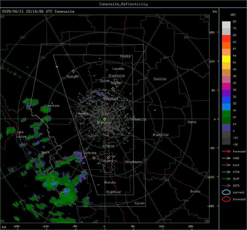The height and width of the screenshot is (230, 247).
Task: Click the Okotoks city label
Action: 110,182
